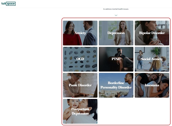
Task: Click the potted plant in Social Anxiety tile
Action: [x=155, y=51]
